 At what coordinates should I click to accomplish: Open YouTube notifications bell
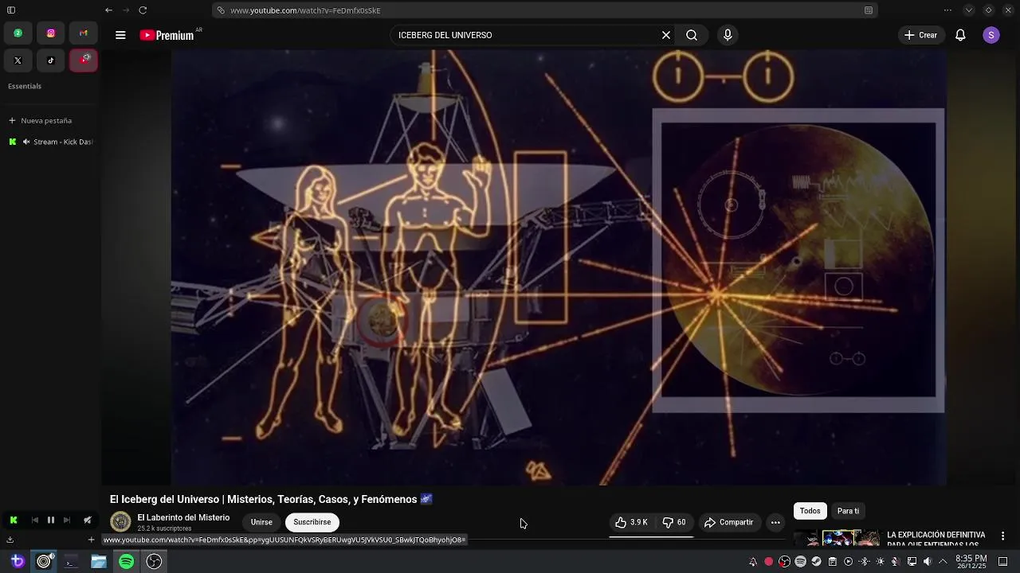(960, 35)
